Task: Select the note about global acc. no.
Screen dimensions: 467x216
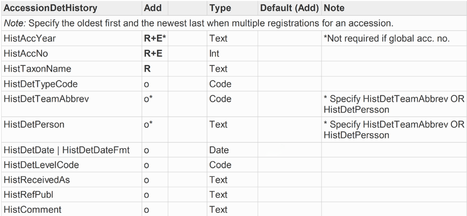Action: 386,39
